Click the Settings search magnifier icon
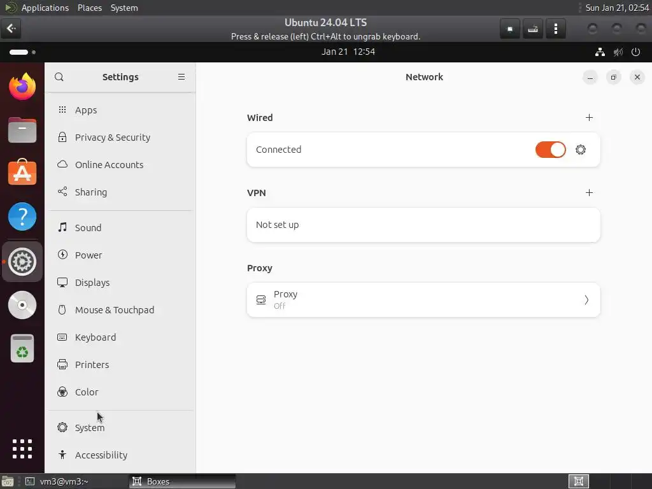This screenshot has width=652, height=489. 59,77
